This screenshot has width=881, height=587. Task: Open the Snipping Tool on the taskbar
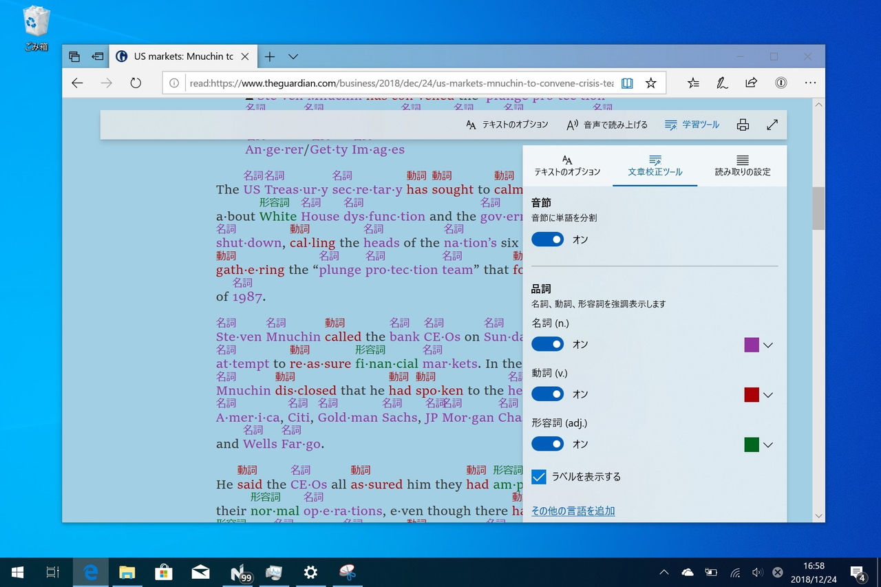click(x=347, y=573)
